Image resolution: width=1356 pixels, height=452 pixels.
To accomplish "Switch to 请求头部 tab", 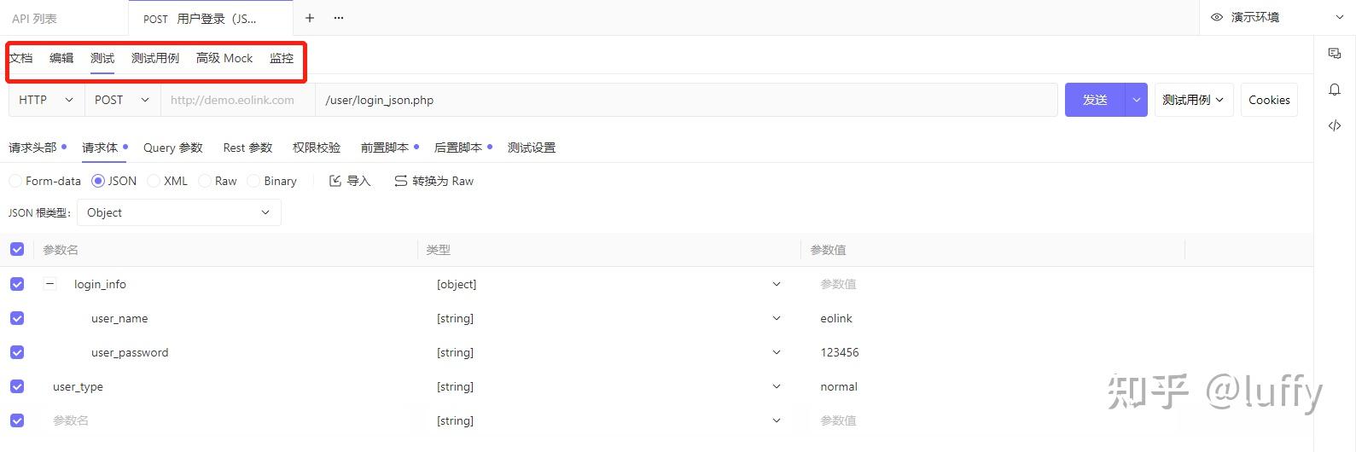I will click(33, 148).
